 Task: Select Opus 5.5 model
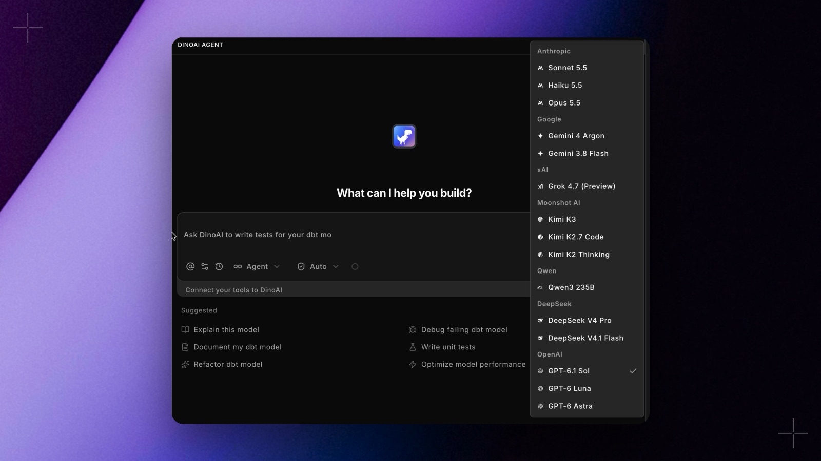pyautogui.click(x=587, y=103)
